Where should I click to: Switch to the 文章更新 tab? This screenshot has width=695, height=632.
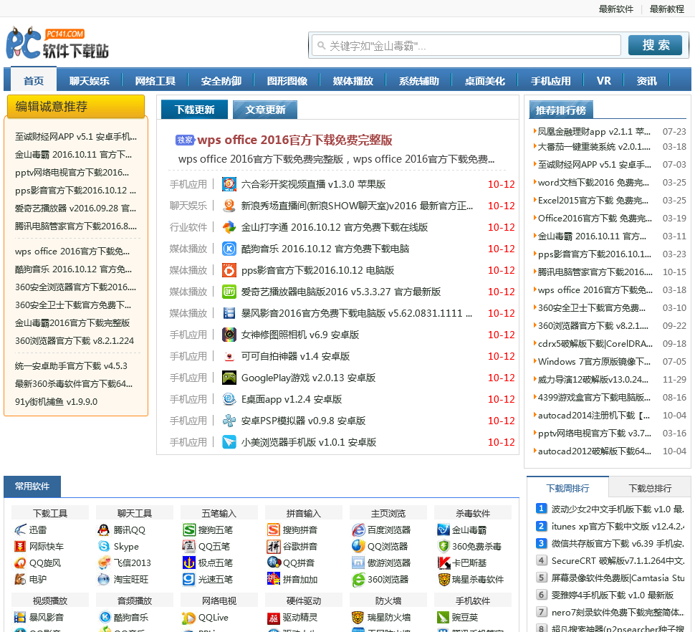(x=265, y=110)
